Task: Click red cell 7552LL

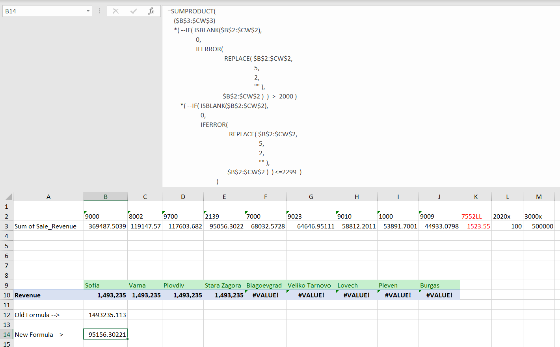Action: [x=476, y=216]
